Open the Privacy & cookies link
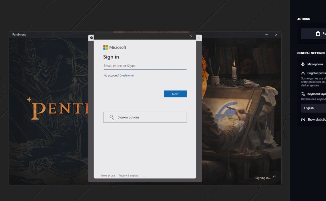This screenshot has width=326, height=201. pos(129,176)
